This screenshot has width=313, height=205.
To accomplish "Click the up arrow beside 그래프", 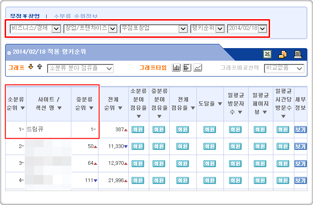I will point(40,66).
